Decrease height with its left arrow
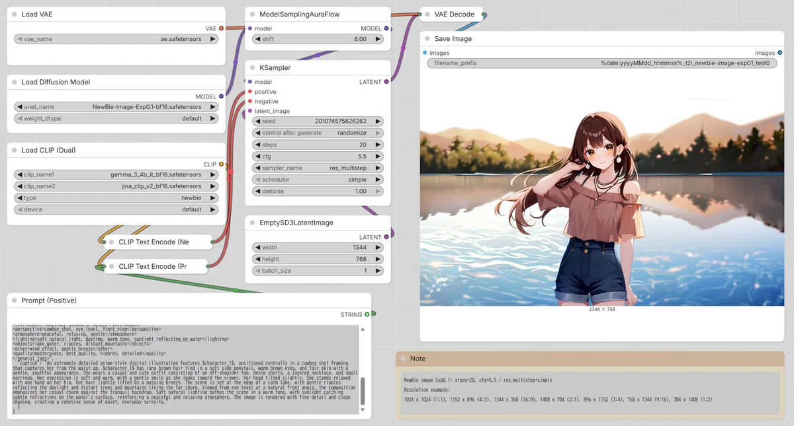Screen dimensions: 794x426 click(257, 259)
